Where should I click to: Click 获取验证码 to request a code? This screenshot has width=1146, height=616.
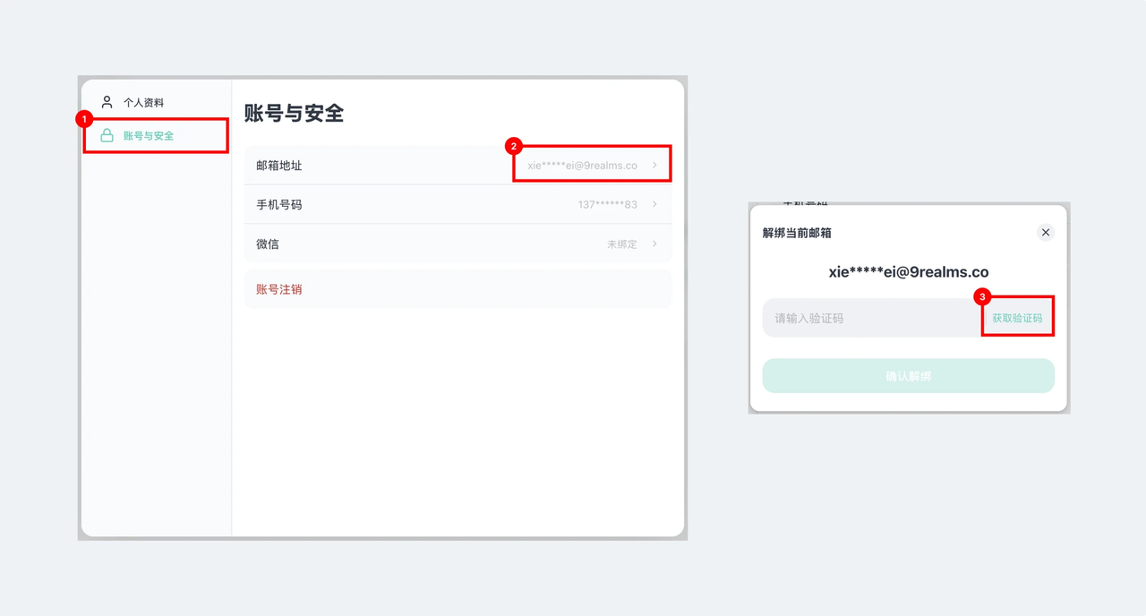1017,318
